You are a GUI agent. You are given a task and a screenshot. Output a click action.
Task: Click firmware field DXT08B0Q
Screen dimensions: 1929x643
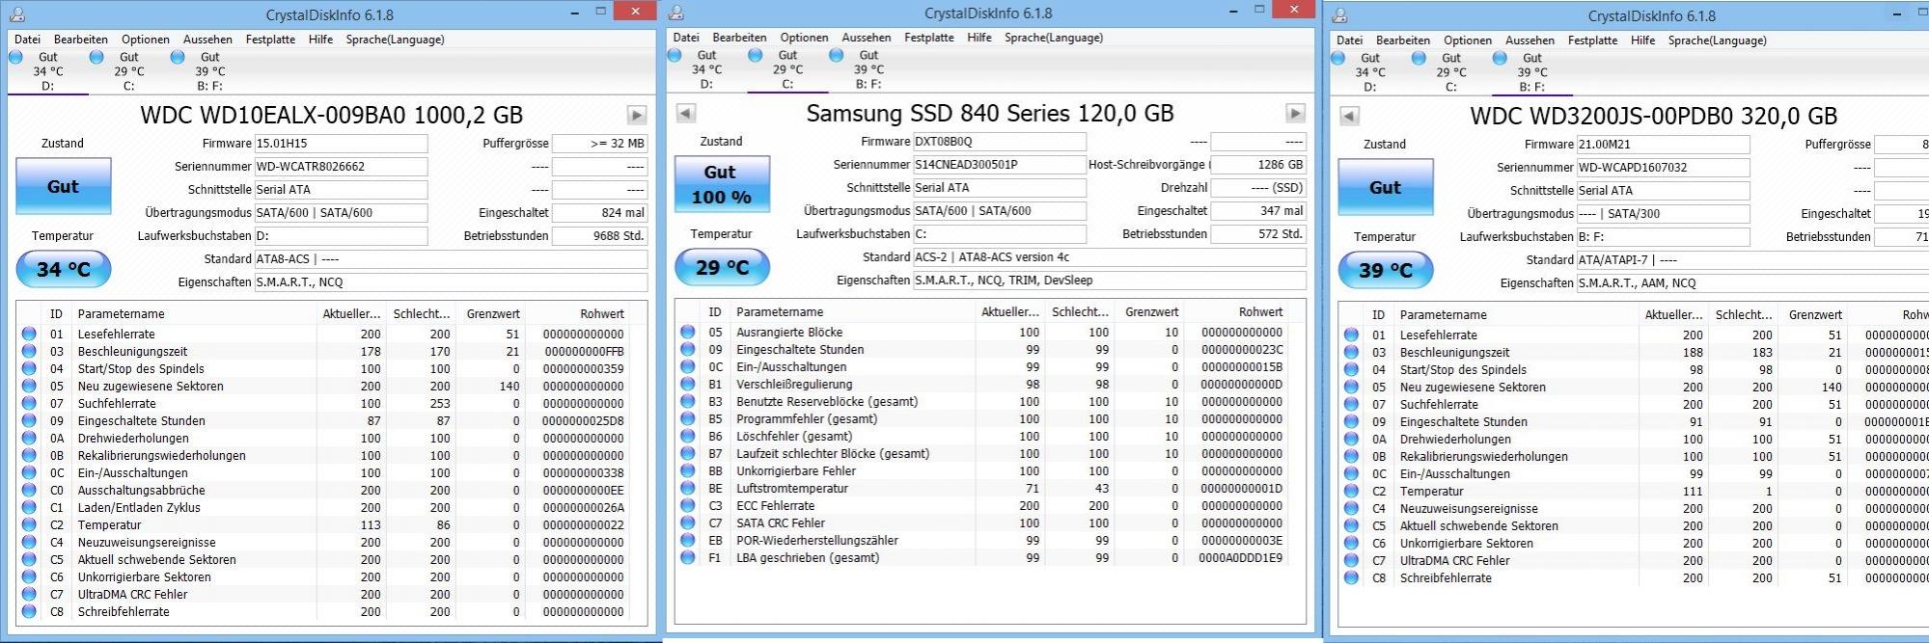coord(999,142)
